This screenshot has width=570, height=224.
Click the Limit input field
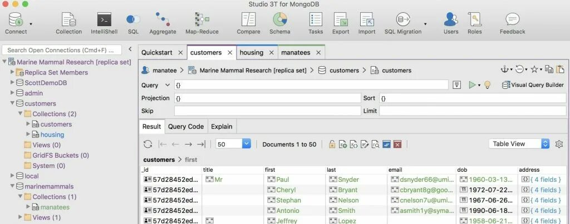[473, 111]
